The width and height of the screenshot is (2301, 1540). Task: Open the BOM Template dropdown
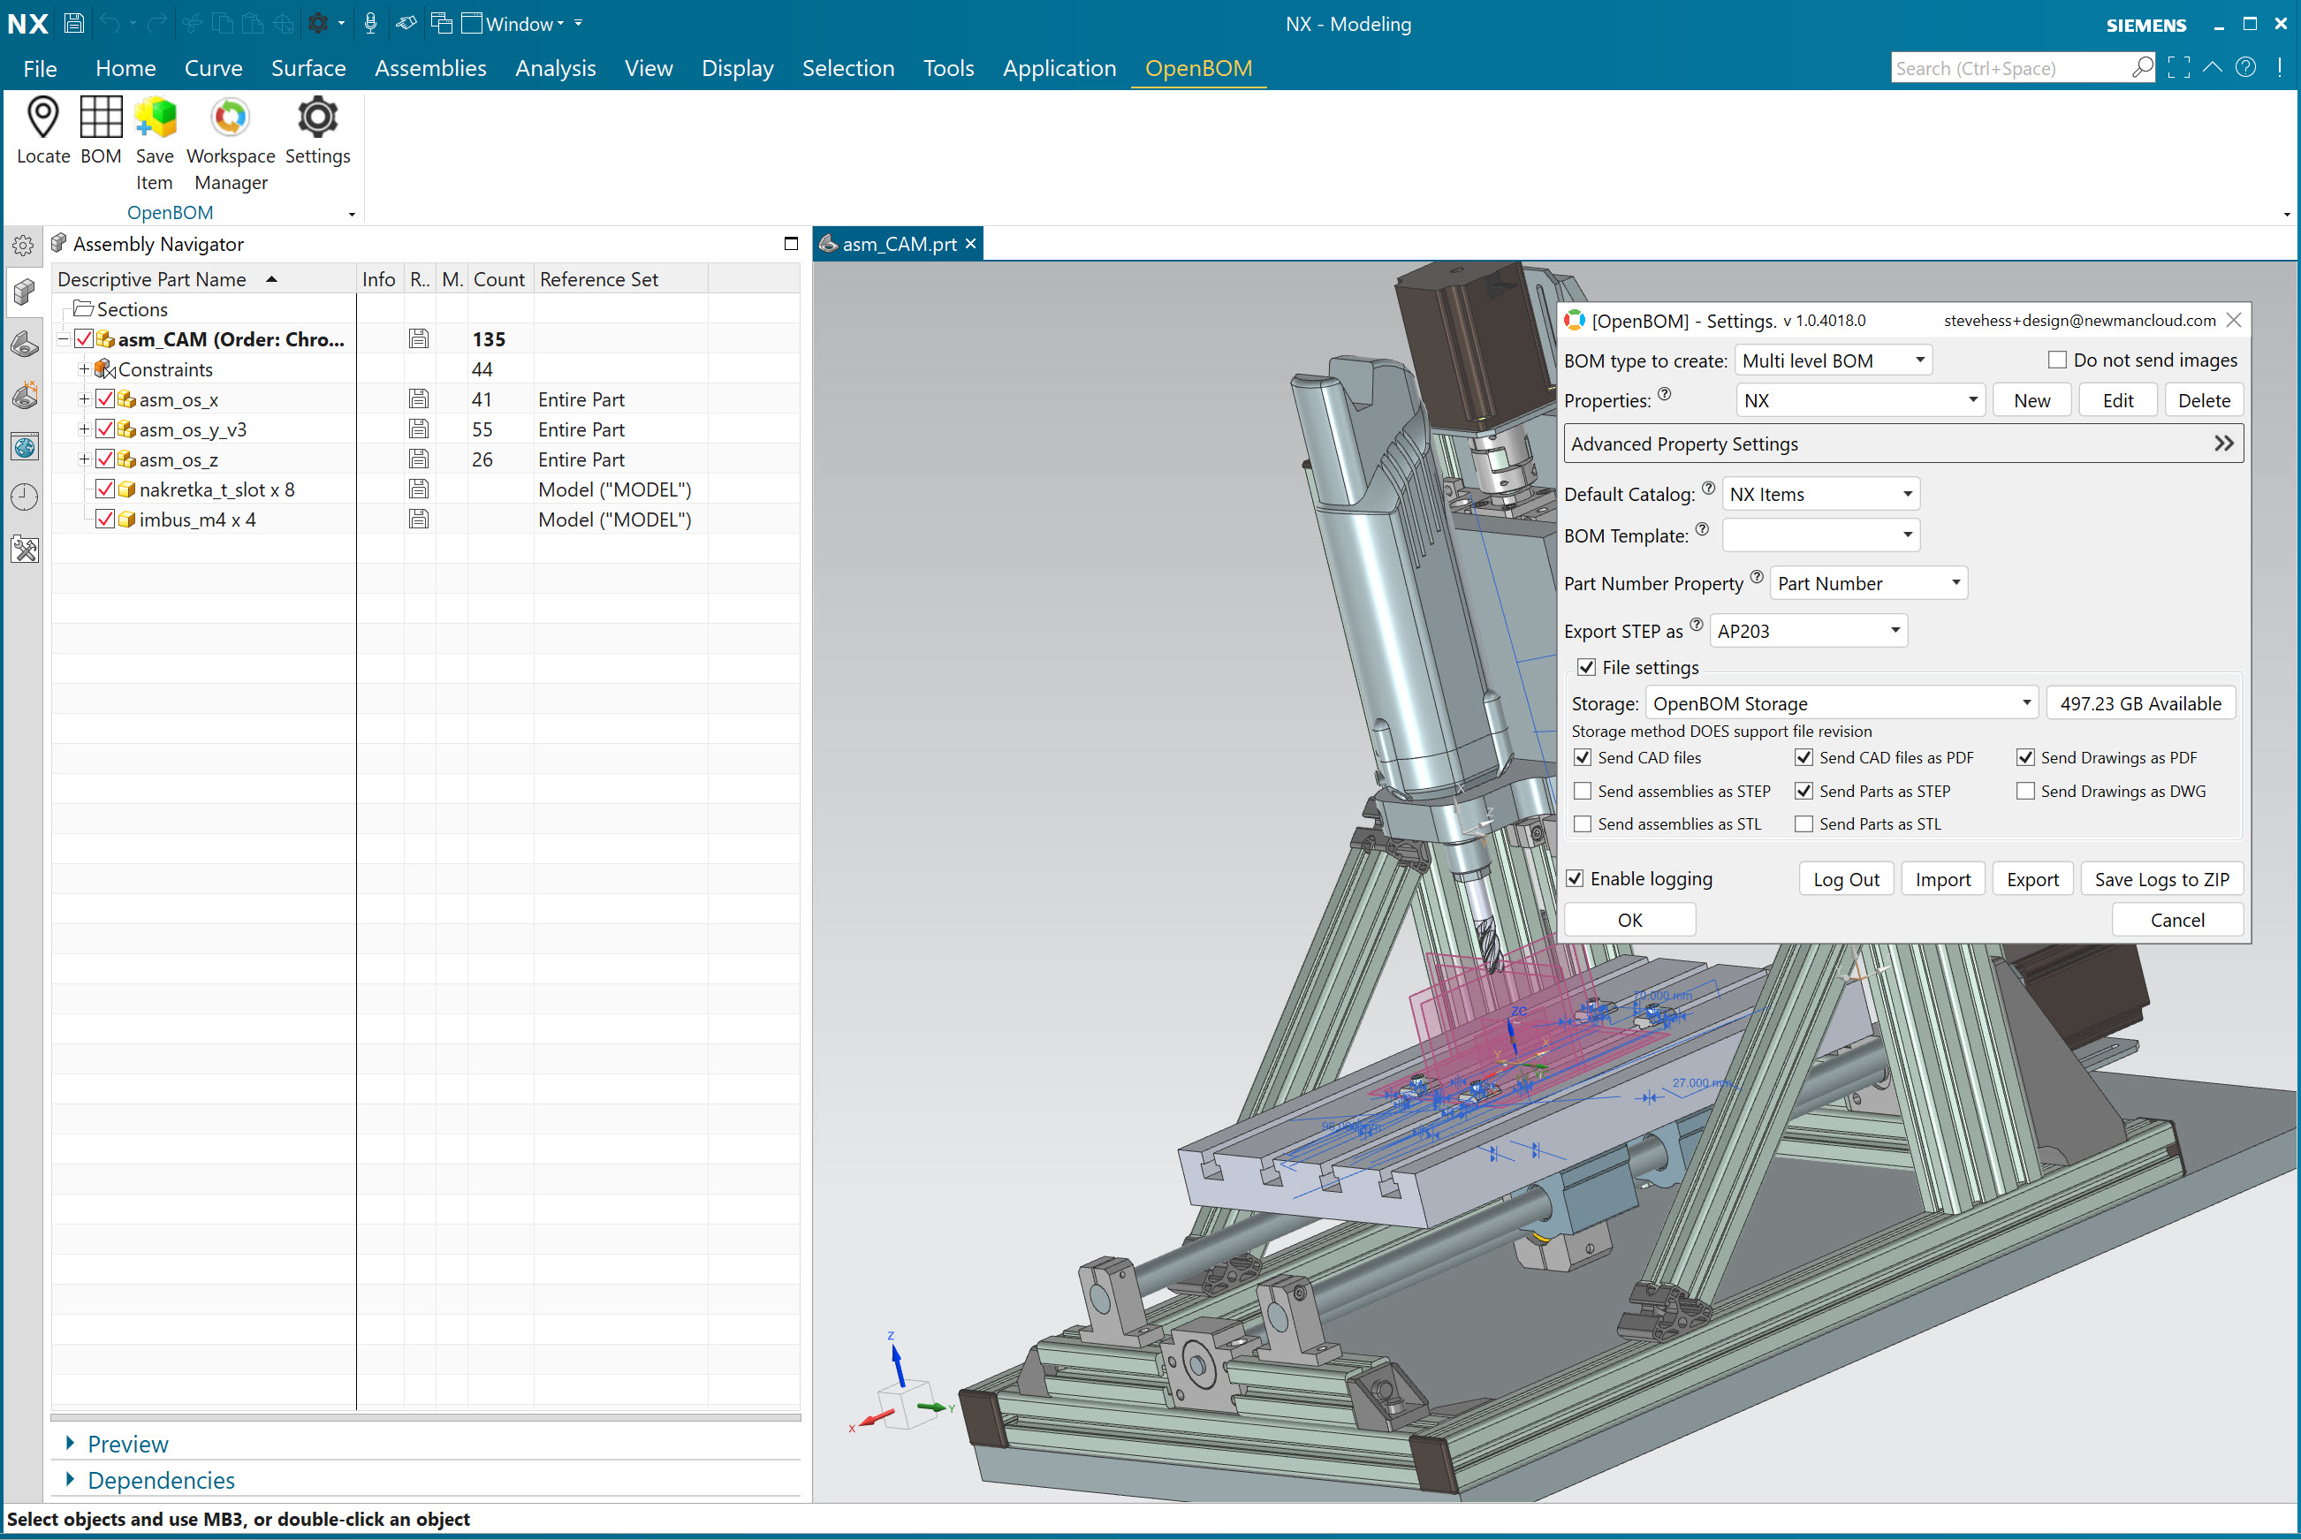pos(1821,535)
